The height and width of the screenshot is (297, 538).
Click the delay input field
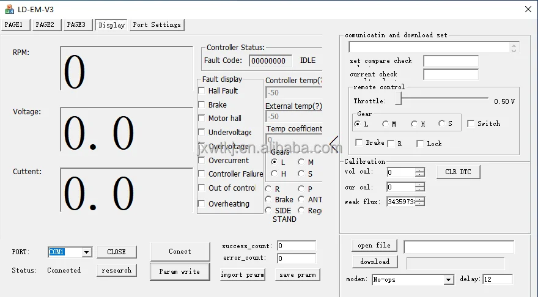pos(498,279)
